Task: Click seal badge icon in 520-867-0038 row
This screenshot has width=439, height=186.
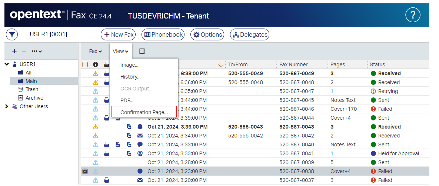Action: coord(140,171)
